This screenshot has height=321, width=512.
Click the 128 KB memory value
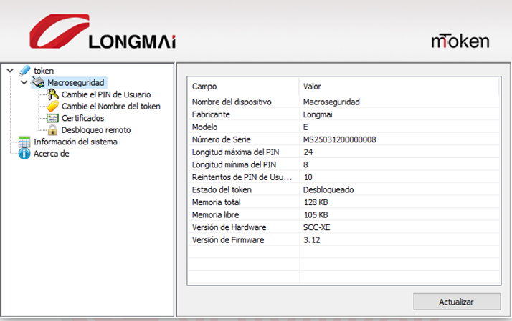pyautogui.click(x=316, y=202)
